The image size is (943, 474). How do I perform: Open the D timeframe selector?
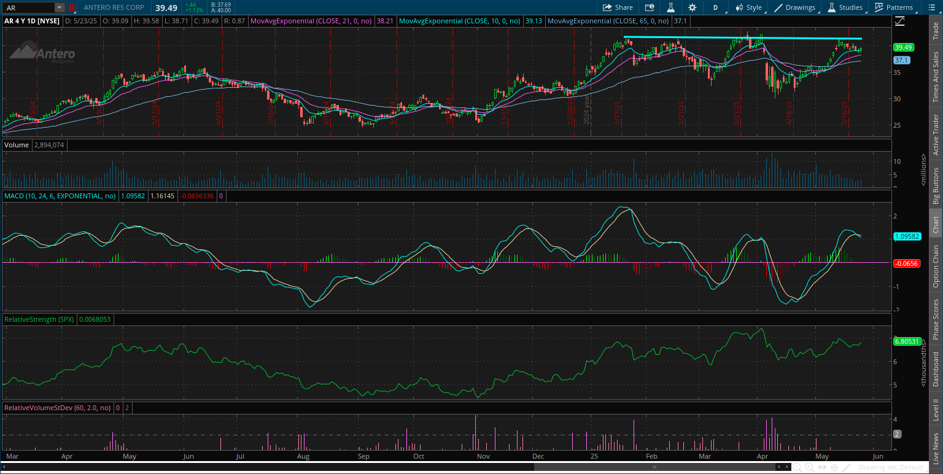pyautogui.click(x=715, y=7)
